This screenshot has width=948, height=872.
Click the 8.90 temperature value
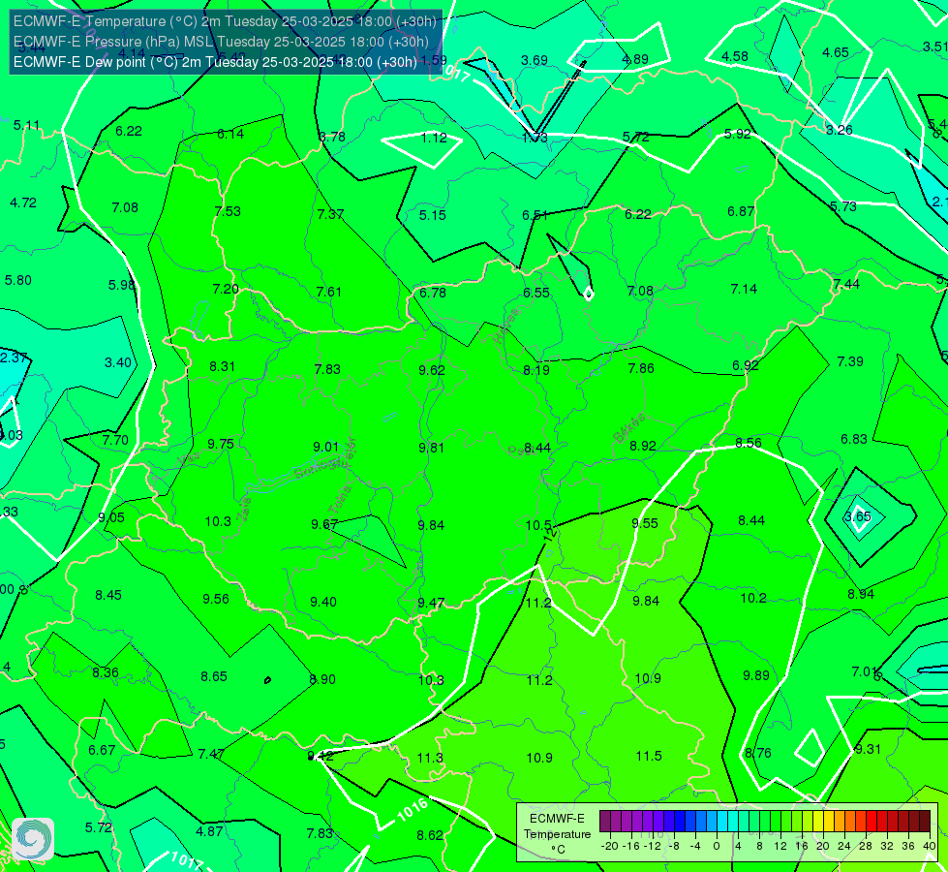click(322, 679)
